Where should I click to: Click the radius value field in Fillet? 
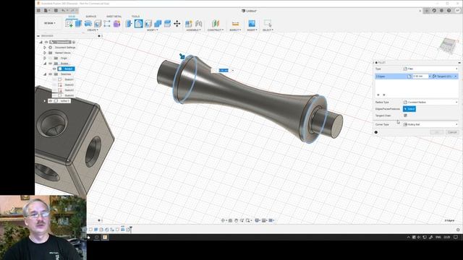tap(420, 77)
